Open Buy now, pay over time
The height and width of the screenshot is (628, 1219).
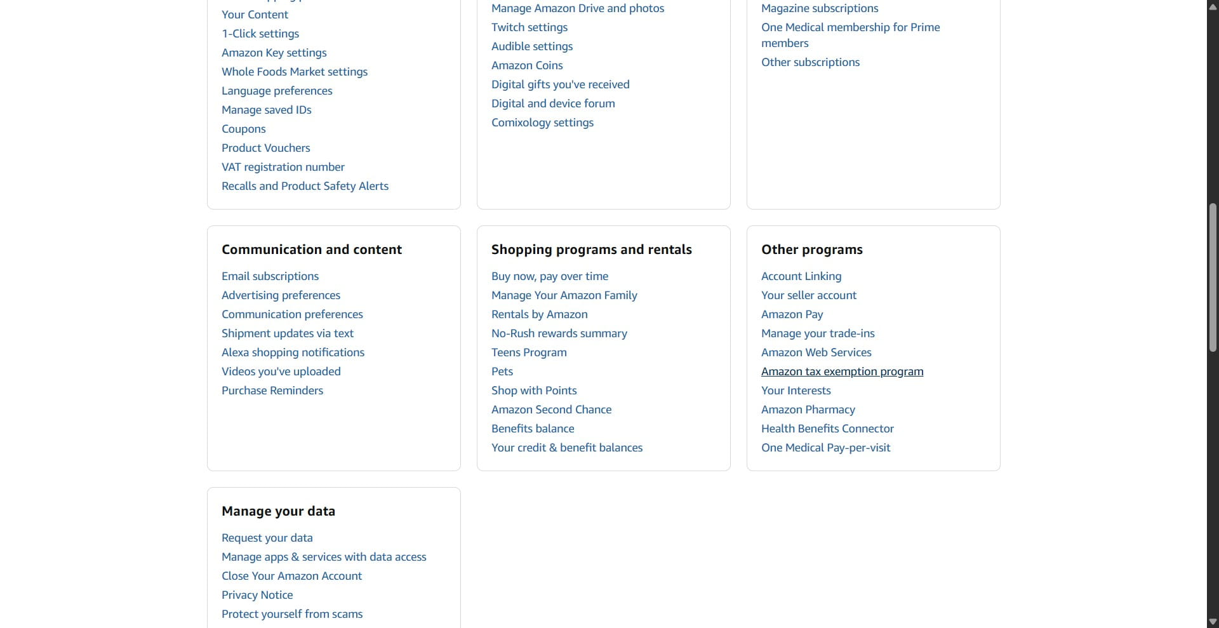click(550, 276)
